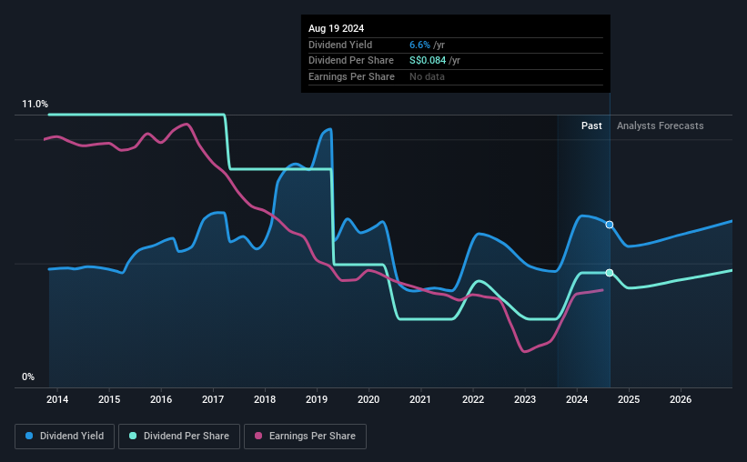
Task: Click the 2025 axis label
Action: tap(629, 399)
